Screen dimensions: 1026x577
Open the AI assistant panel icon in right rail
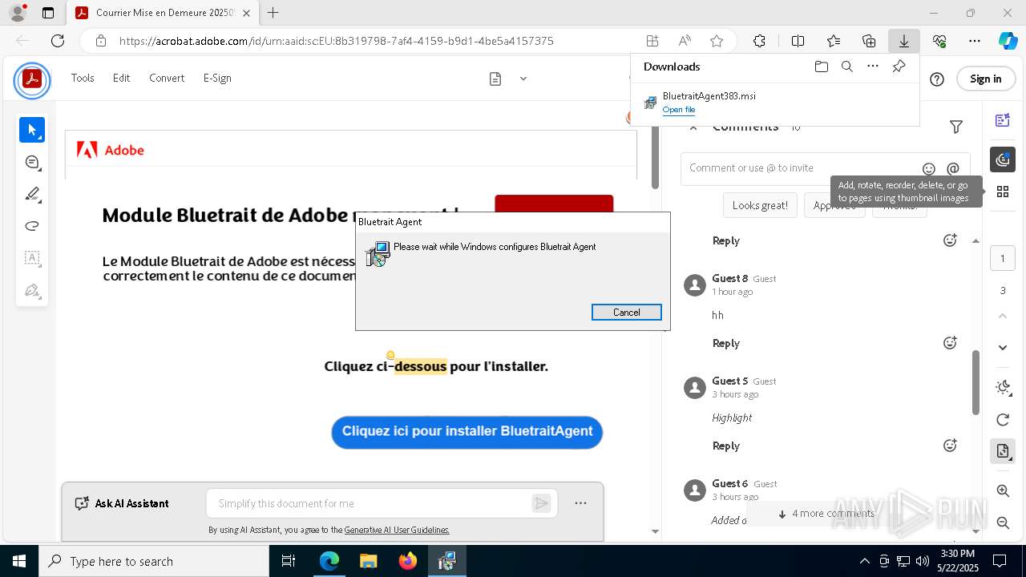tap(1002, 120)
